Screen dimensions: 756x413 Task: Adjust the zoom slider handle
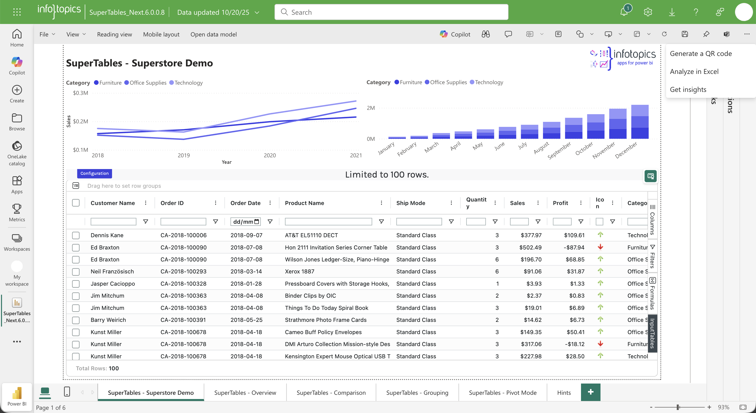[678, 407]
